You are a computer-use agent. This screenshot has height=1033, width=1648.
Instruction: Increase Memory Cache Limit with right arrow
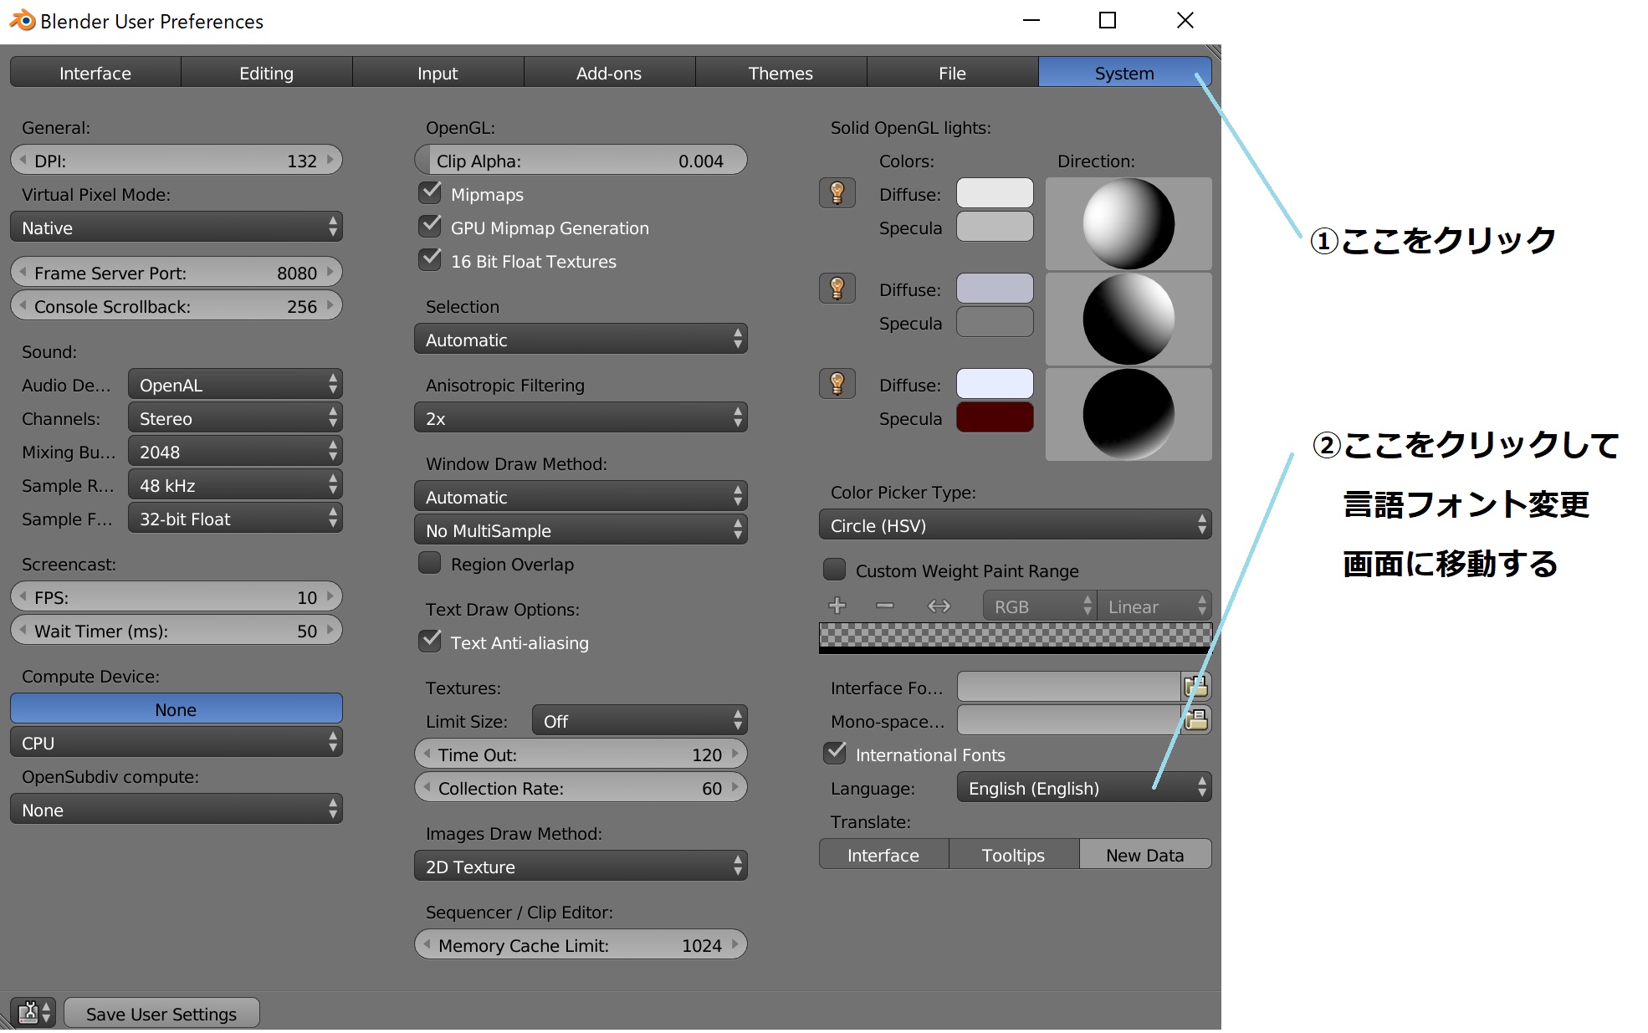[735, 944]
